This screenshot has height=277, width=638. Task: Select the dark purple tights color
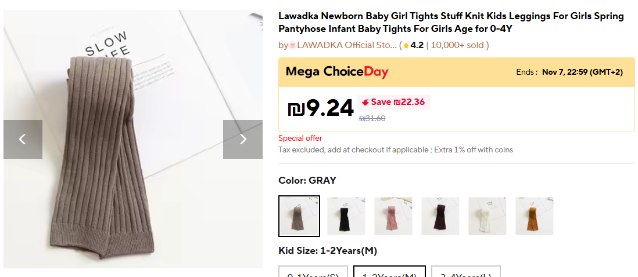(440, 216)
